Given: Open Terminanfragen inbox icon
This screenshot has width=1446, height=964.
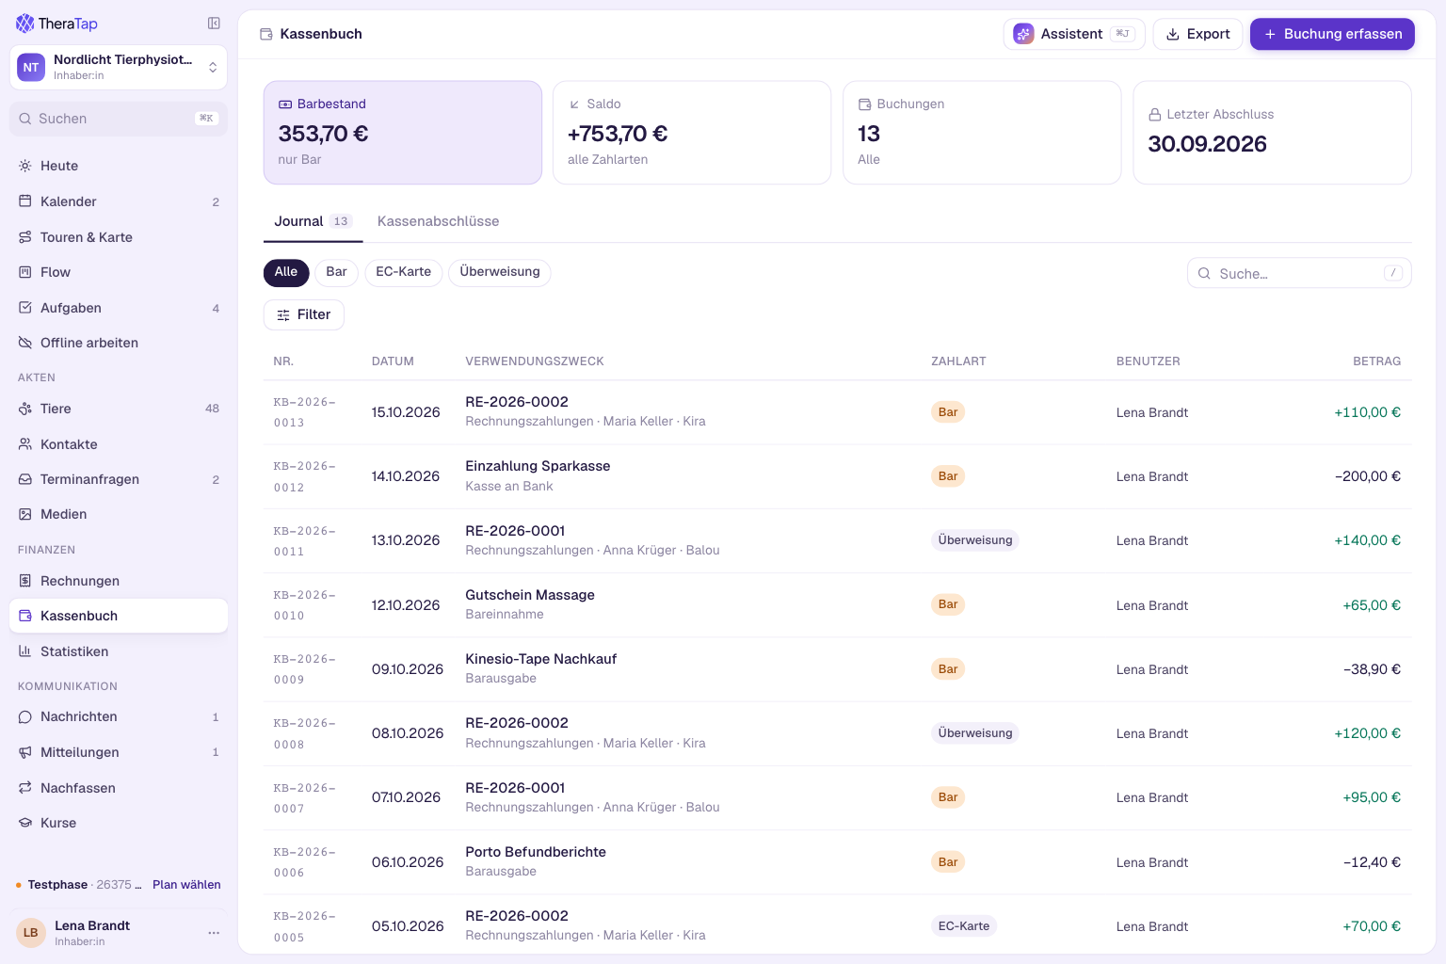Looking at the screenshot, I should [x=25, y=479].
